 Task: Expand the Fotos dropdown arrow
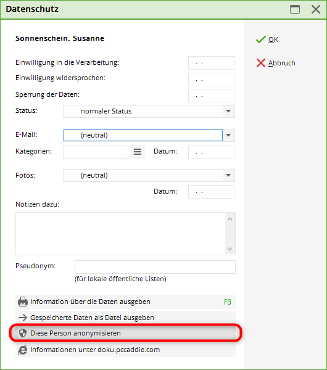tap(228, 175)
